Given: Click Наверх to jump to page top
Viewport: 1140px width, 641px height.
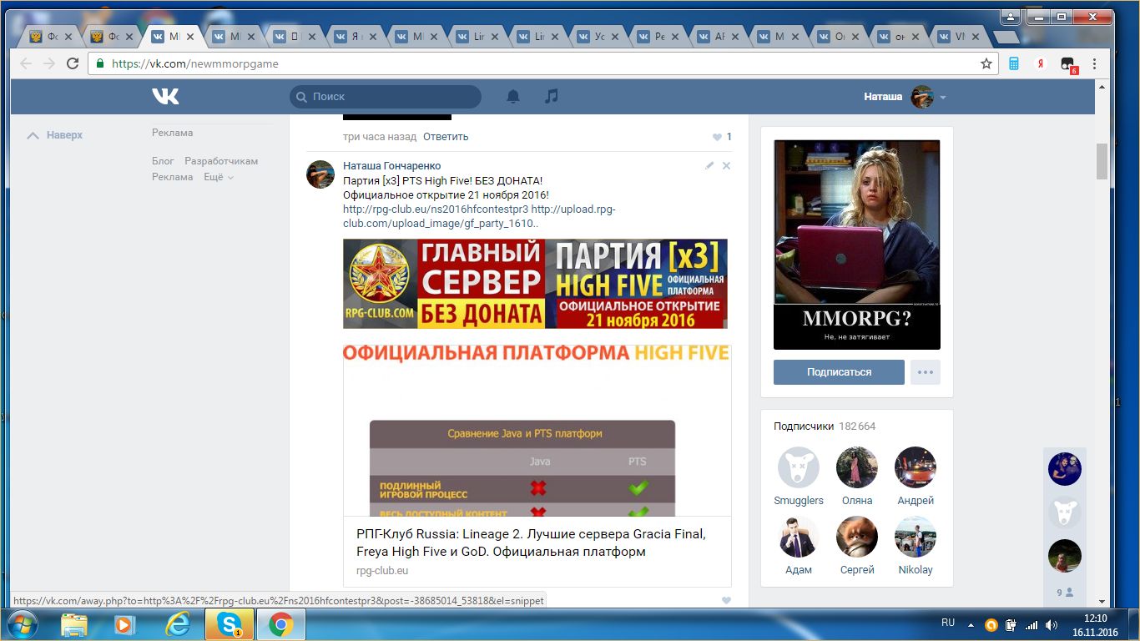Looking at the screenshot, I should [55, 135].
